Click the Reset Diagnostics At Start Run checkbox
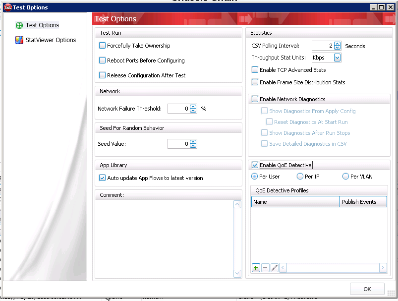Viewport: 398px width, 301px height. (269, 121)
